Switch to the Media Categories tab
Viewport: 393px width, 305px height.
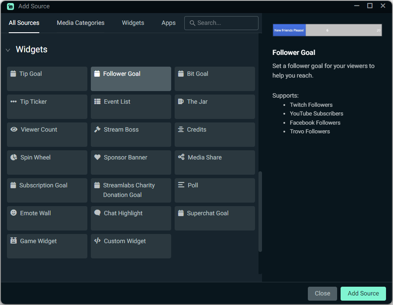click(x=80, y=23)
